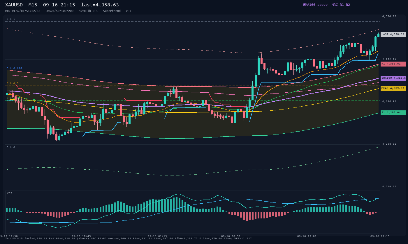This screenshot has width=408, height=244.
Task: Click the '09-16 15:00' time axis label
Action: 307,236
